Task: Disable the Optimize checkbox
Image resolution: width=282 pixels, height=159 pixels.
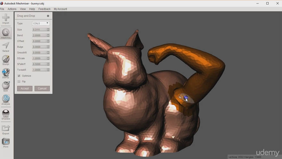Action: coord(19,76)
